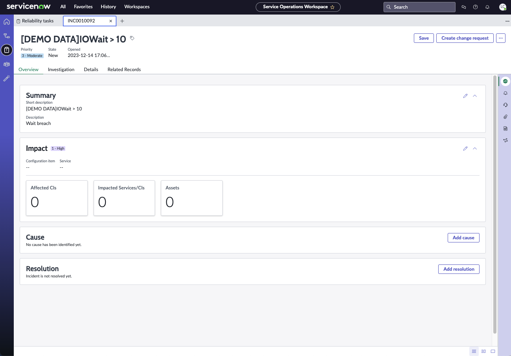Image resolution: width=511 pixels, height=356 pixels.
Task: Collapse the Impact section
Action: point(475,149)
